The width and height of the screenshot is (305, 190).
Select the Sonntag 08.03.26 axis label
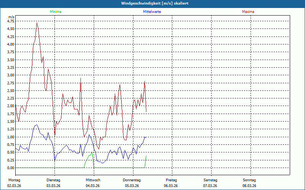(249, 183)
